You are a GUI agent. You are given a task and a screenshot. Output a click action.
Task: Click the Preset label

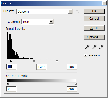(9, 11)
